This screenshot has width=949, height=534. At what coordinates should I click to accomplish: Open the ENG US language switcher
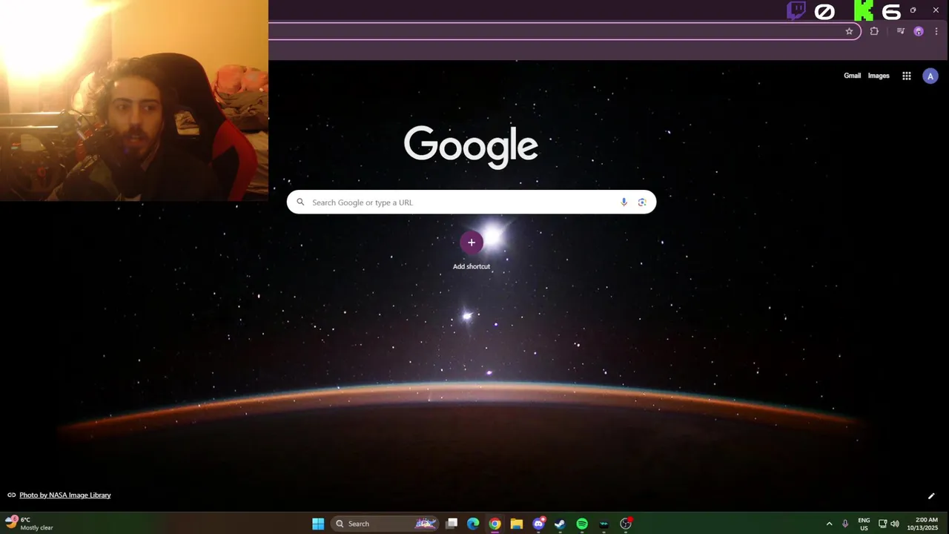pos(864,524)
